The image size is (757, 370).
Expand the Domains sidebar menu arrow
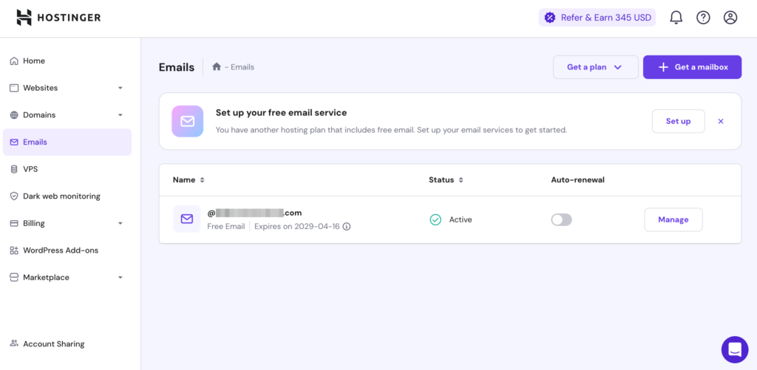coord(120,114)
